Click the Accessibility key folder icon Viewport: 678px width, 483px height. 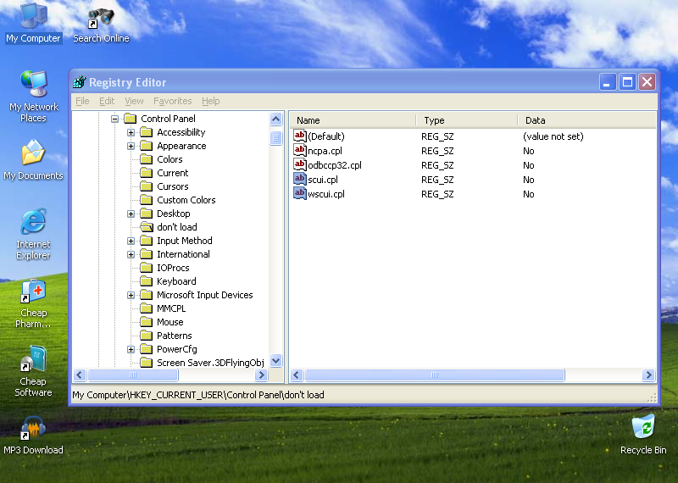coord(147,132)
